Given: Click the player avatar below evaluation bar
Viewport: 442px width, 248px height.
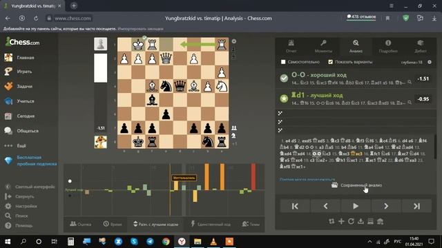Looking at the screenshot, I should [100, 142].
